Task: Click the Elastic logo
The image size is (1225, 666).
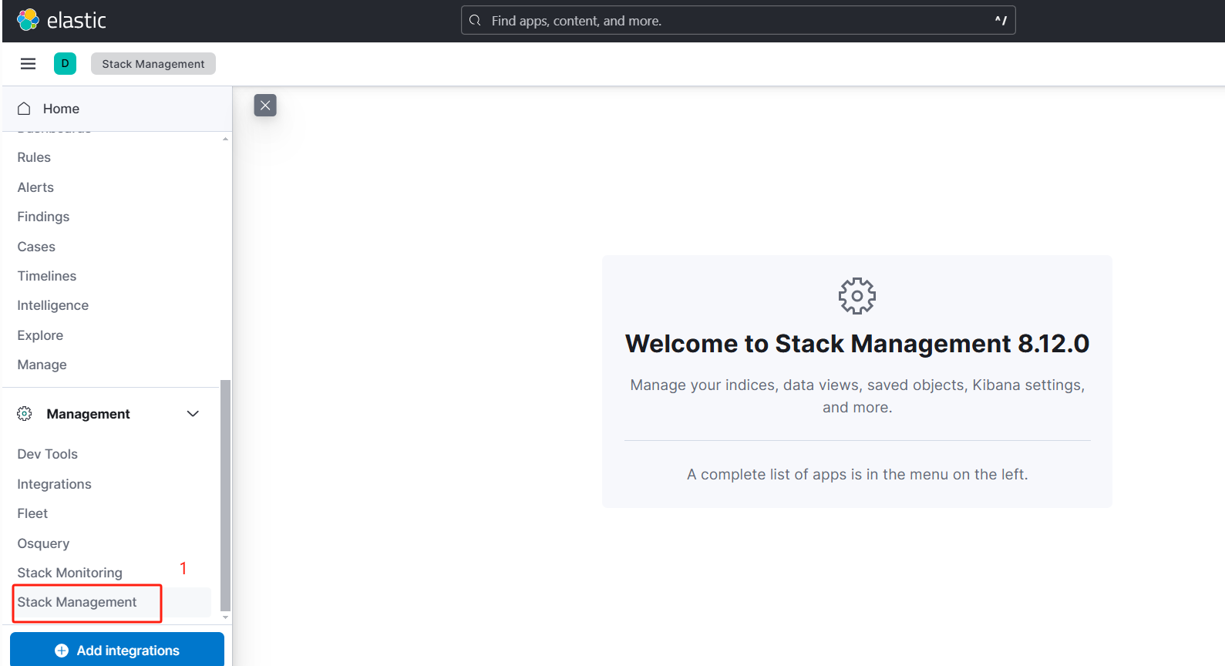Action: pyautogui.click(x=62, y=20)
